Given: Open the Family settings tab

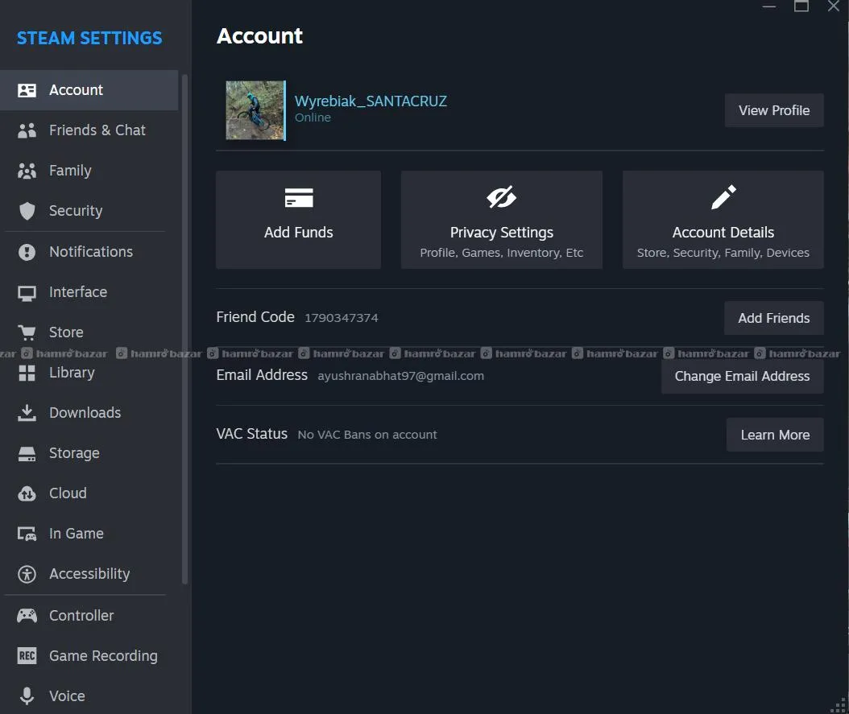Looking at the screenshot, I should click(70, 171).
